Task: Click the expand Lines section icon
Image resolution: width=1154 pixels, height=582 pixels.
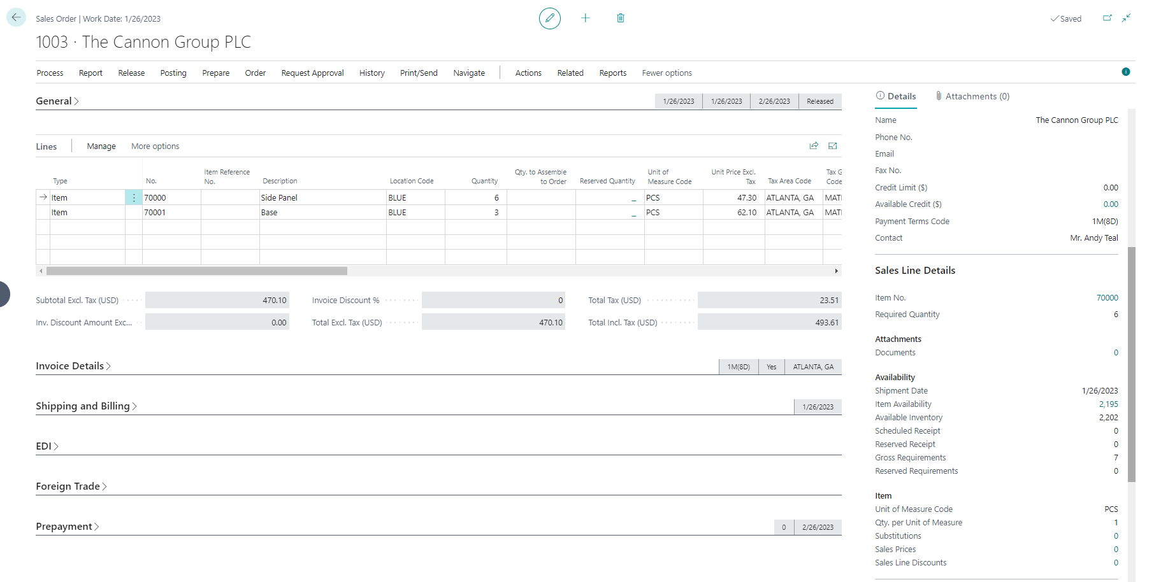Action: 832,146
